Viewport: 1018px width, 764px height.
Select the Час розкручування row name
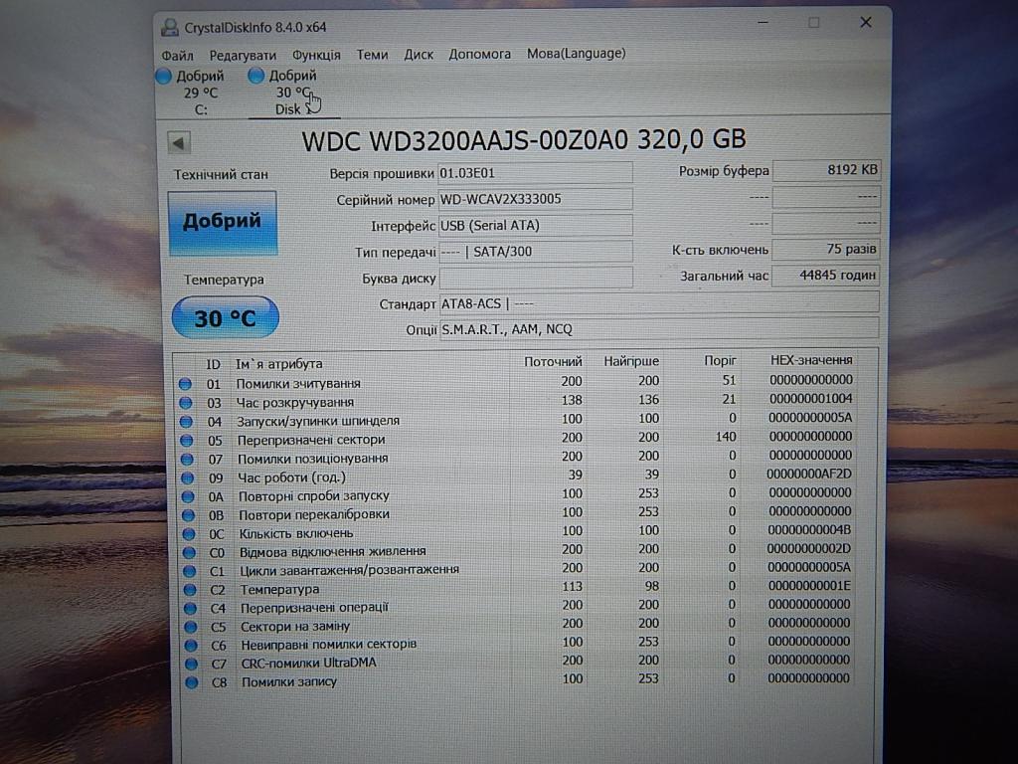tap(295, 402)
